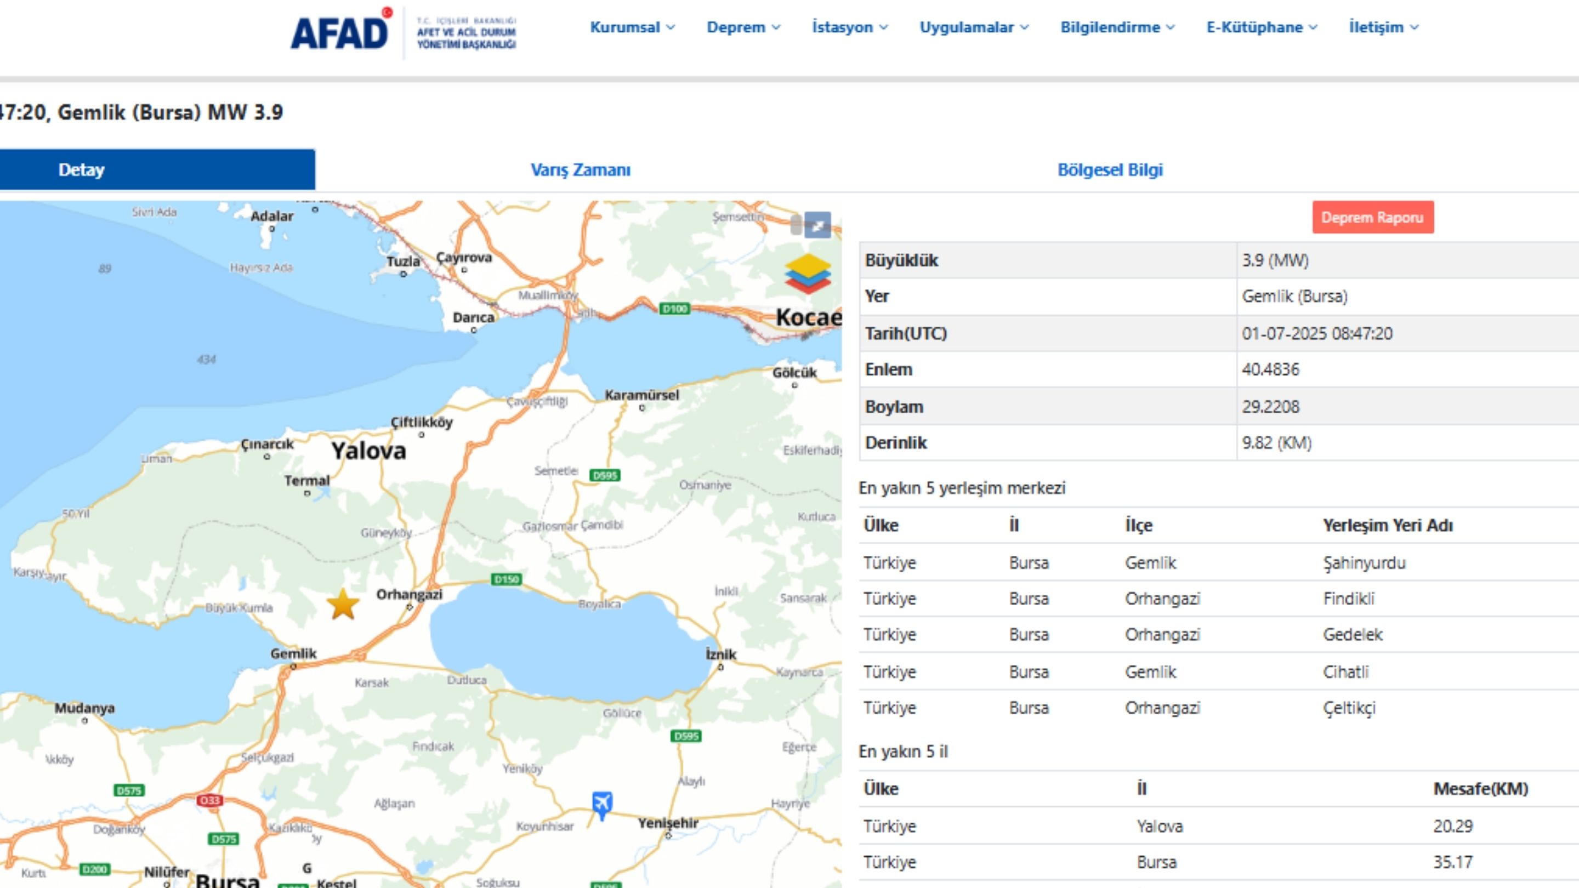This screenshot has width=1579, height=888.
Task: Click the Mesafe(KM) column header
Action: (x=1481, y=789)
